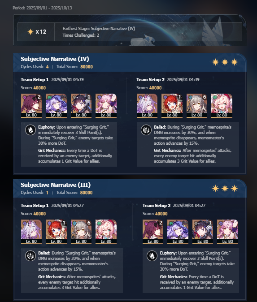Image resolution: width=257 pixels, height=302 pixels.
Task: Select first character in Narrative III Team Setup 1
Action: pos(31,232)
